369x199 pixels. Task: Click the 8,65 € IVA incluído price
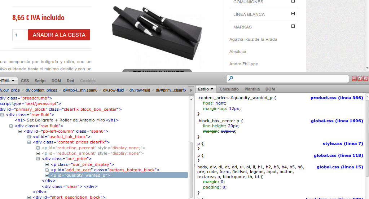click(x=38, y=18)
